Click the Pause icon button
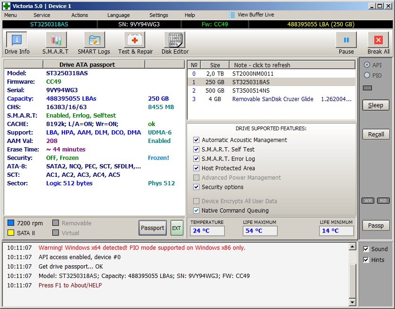The height and width of the screenshot is (309, 395). click(x=346, y=40)
